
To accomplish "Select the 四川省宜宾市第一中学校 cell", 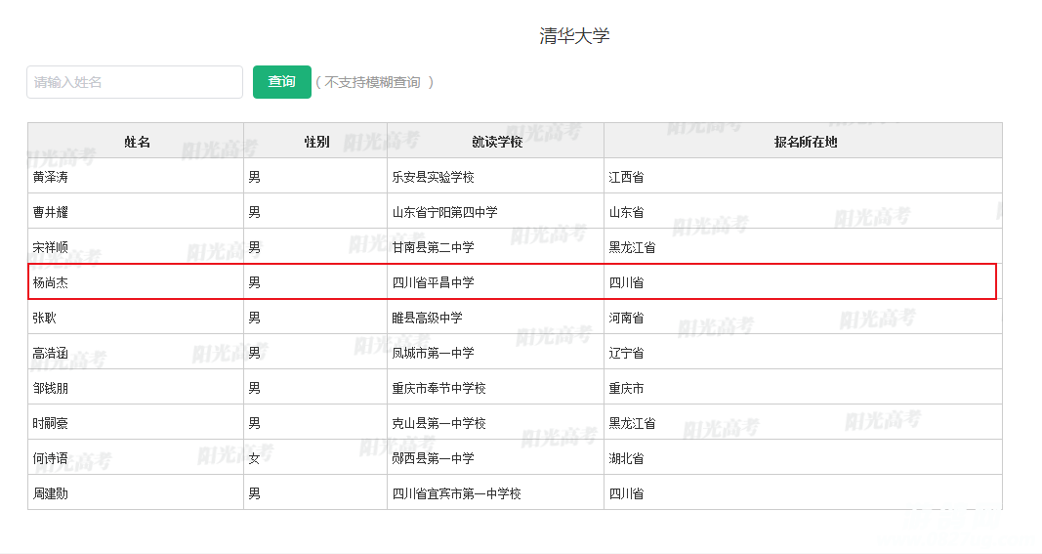I will (x=456, y=493).
